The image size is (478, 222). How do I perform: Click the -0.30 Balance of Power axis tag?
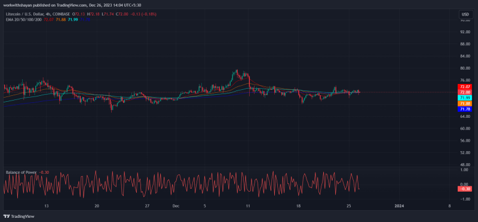(465, 189)
